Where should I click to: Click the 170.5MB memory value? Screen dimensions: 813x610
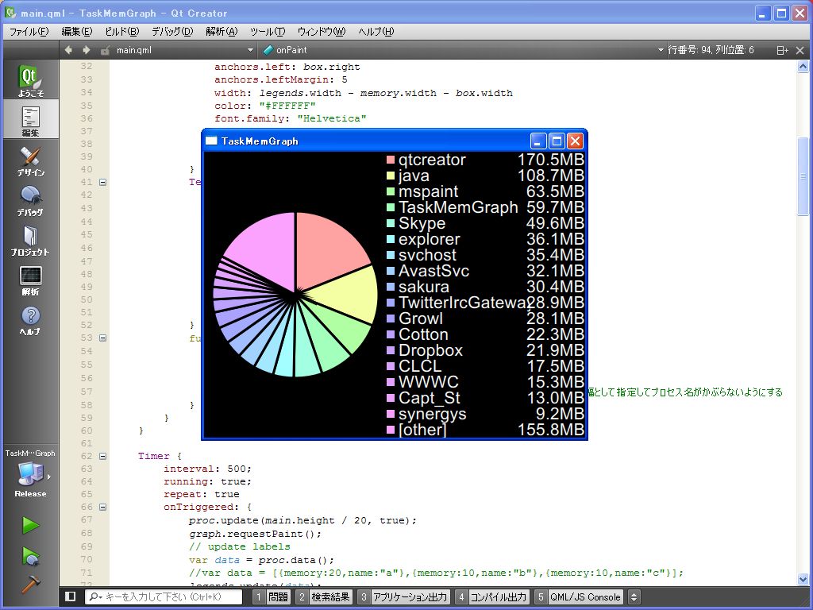(551, 159)
